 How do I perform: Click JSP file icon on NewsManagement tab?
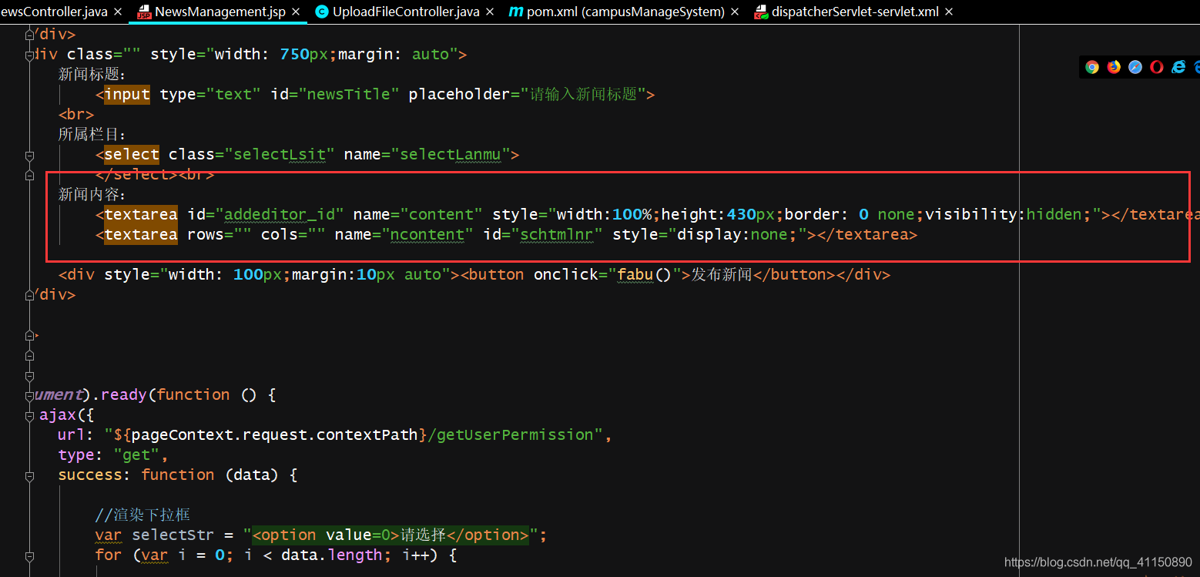coord(144,12)
